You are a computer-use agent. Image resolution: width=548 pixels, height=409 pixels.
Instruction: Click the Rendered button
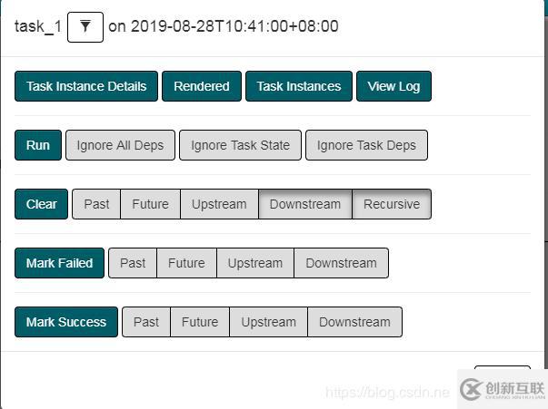tap(202, 86)
